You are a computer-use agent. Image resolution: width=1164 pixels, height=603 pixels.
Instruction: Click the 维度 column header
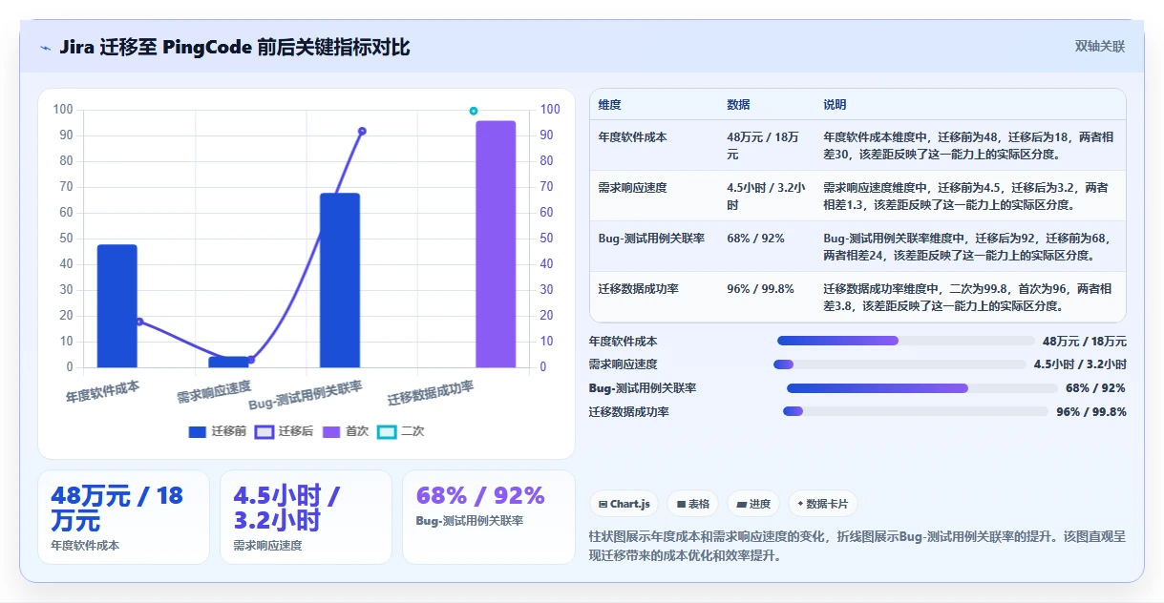[609, 105]
